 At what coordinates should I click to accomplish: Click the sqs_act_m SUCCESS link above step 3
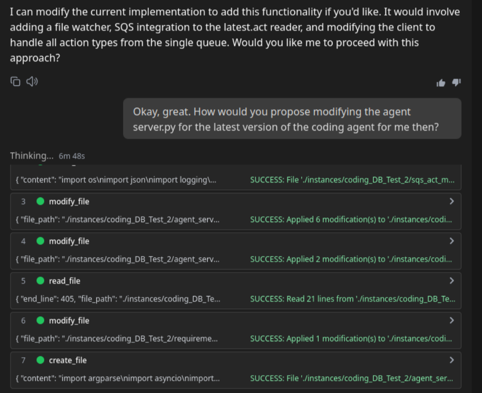352,180
